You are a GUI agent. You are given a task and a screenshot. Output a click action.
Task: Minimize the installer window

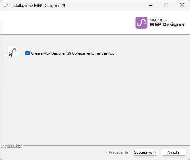(151, 5)
